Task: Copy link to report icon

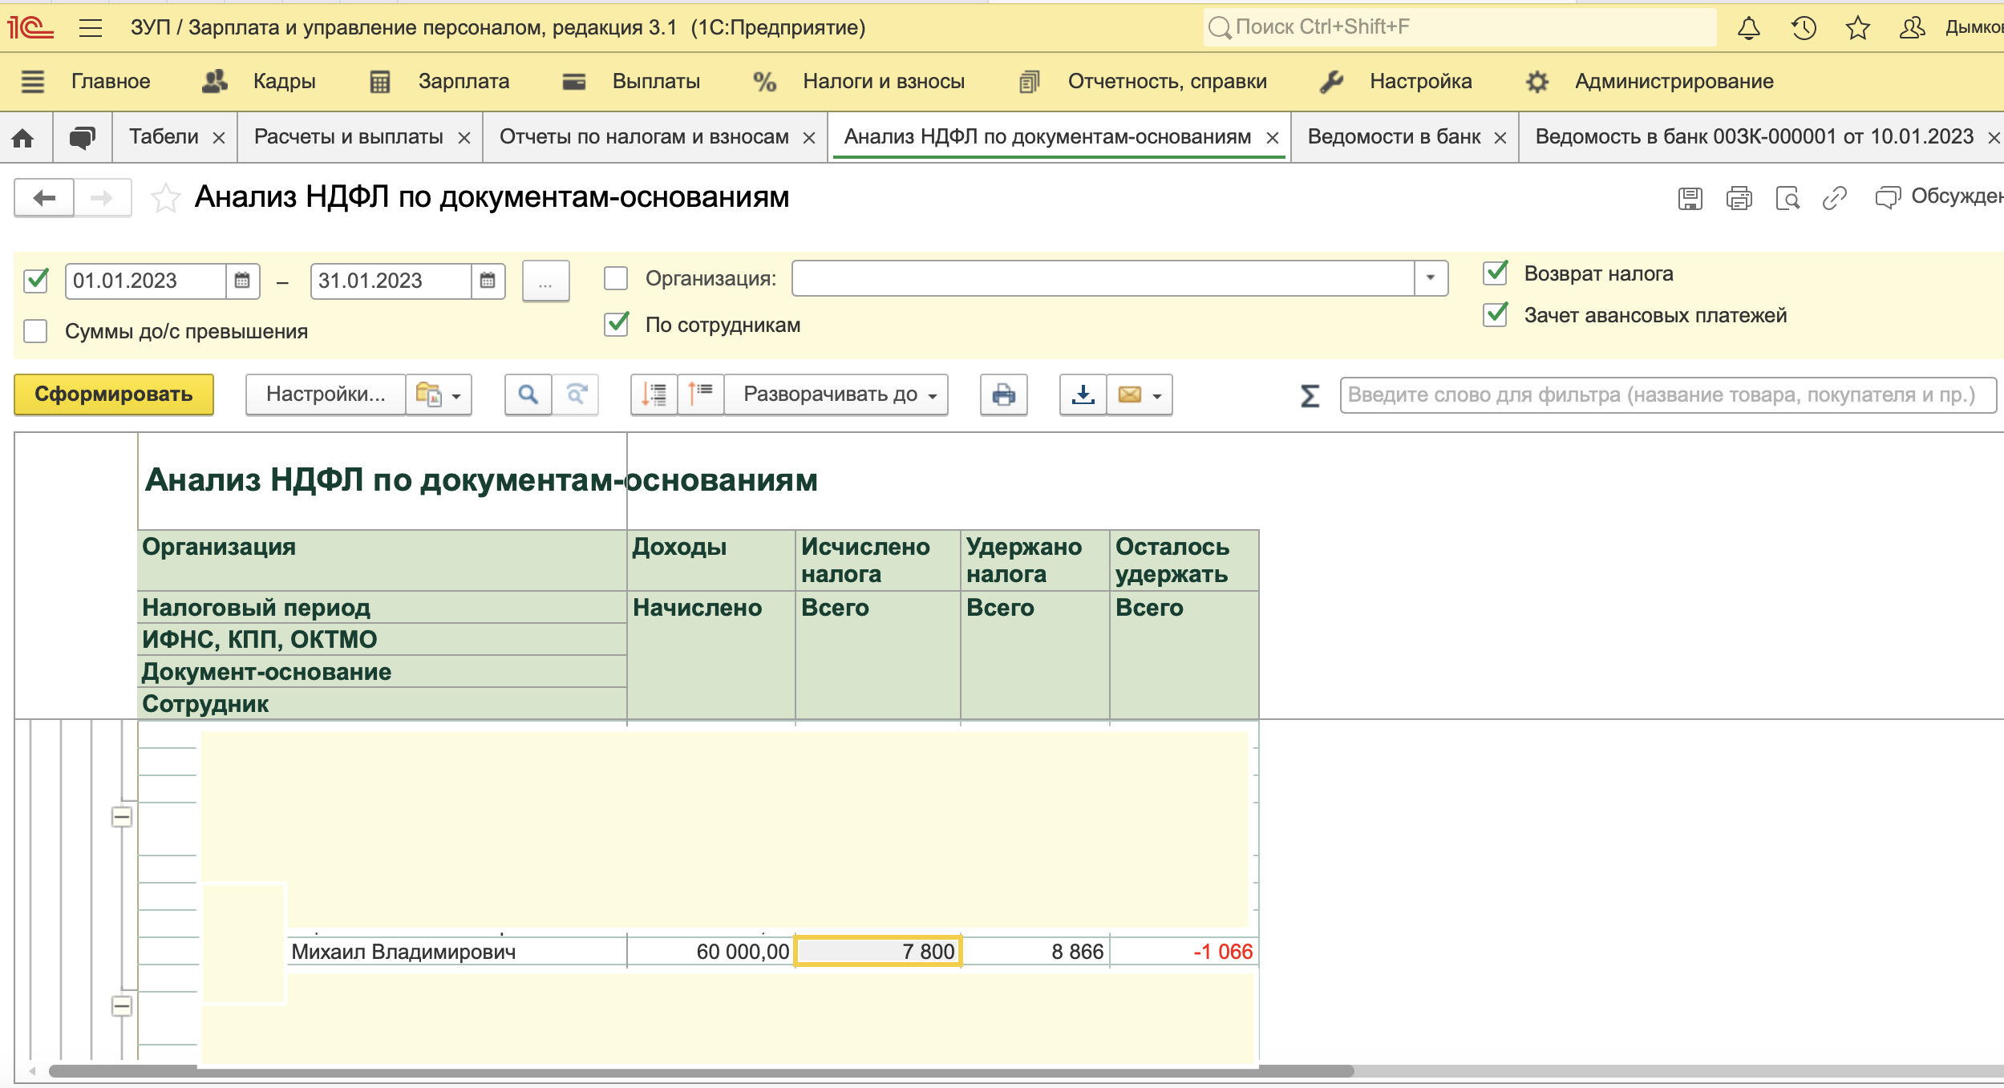Action: click(1834, 198)
